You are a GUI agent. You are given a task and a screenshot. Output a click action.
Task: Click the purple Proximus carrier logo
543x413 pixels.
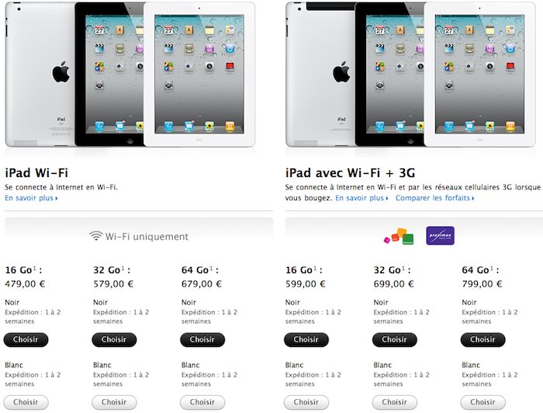click(440, 235)
